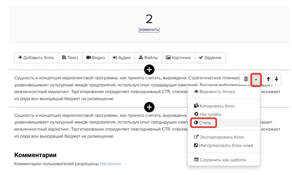Choose Сохранить как шаблон

click(224, 160)
